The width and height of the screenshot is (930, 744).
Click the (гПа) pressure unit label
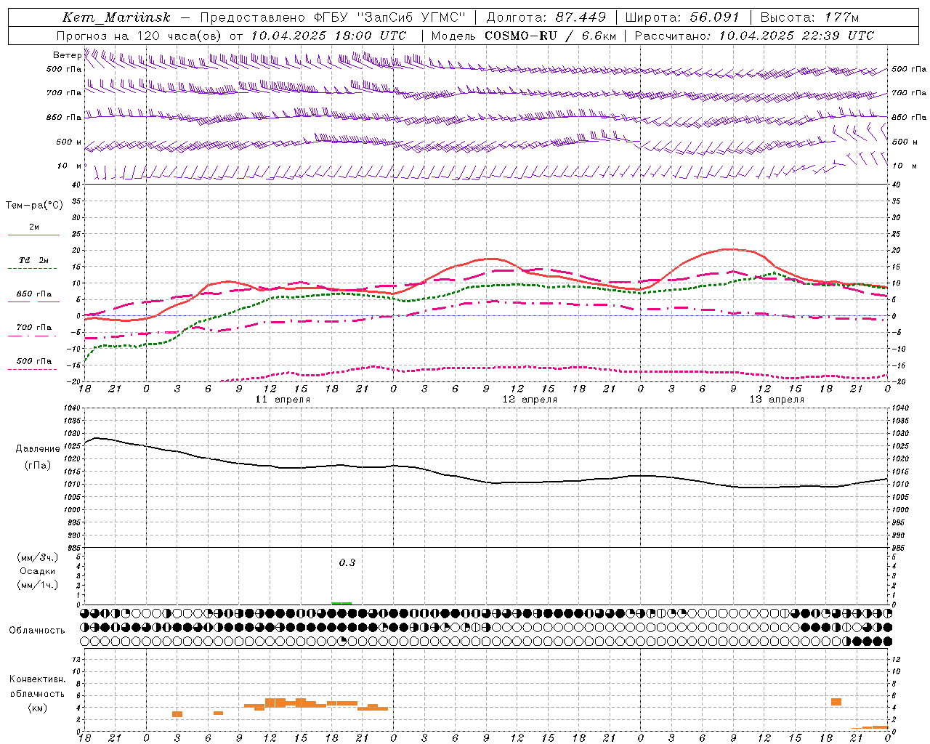tap(38, 465)
